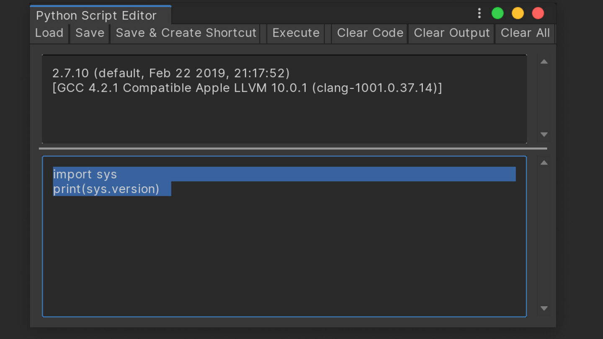Click inside the code editor text area
Image resolution: width=603 pixels, height=339 pixels.
pos(284,236)
